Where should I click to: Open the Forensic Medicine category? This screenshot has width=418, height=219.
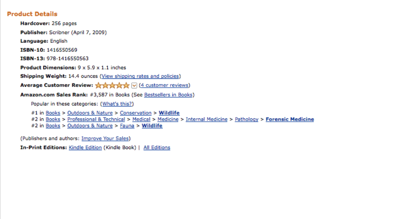[x=290, y=119]
